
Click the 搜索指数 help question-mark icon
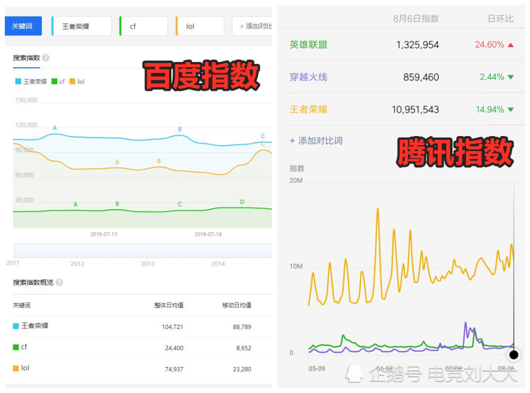click(x=45, y=59)
